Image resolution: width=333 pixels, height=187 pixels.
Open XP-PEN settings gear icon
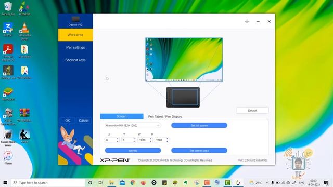[x=247, y=21]
